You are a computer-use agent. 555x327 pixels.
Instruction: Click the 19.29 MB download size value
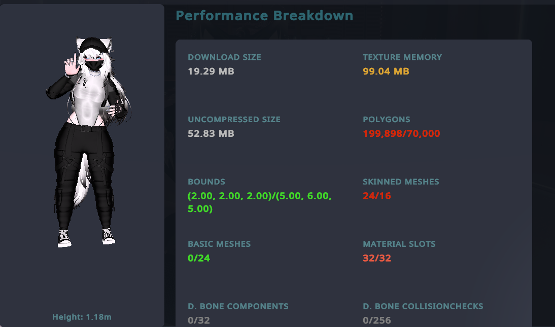(211, 71)
